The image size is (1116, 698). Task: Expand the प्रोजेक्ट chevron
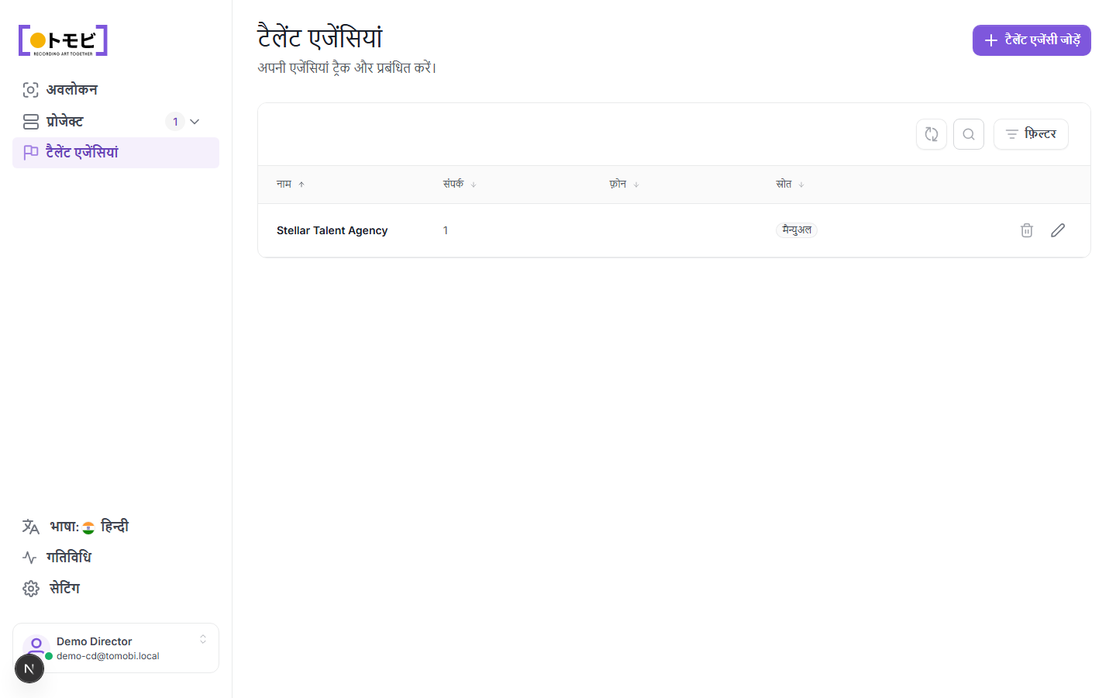coord(195,122)
